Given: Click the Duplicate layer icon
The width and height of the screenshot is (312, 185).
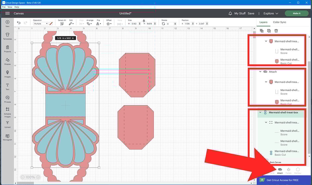Looking at the screenshot, I should pos(269,31).
